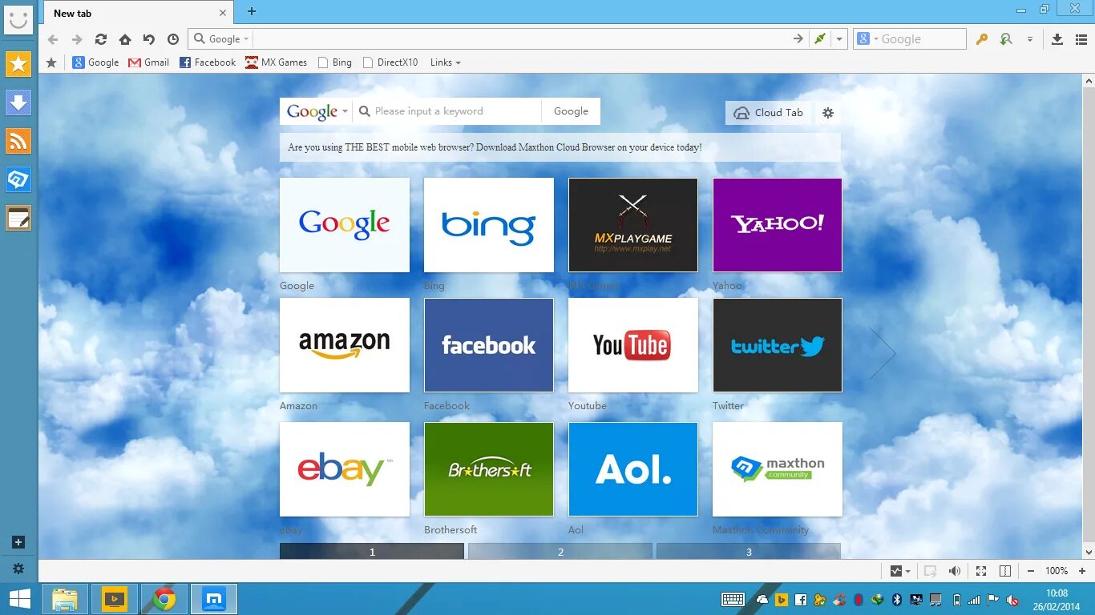Zoom out with the minus button
1095x615 pixels.
[x=1030, y=571]
